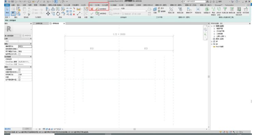Toggle the Always Vertical checkbox

click(x=19, y=70)
